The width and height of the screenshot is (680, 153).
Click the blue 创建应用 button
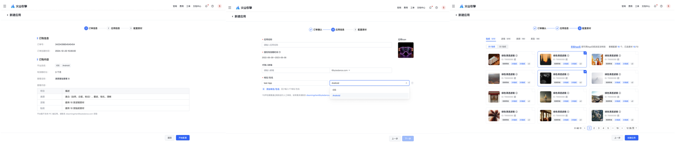[x=631, y=138]
